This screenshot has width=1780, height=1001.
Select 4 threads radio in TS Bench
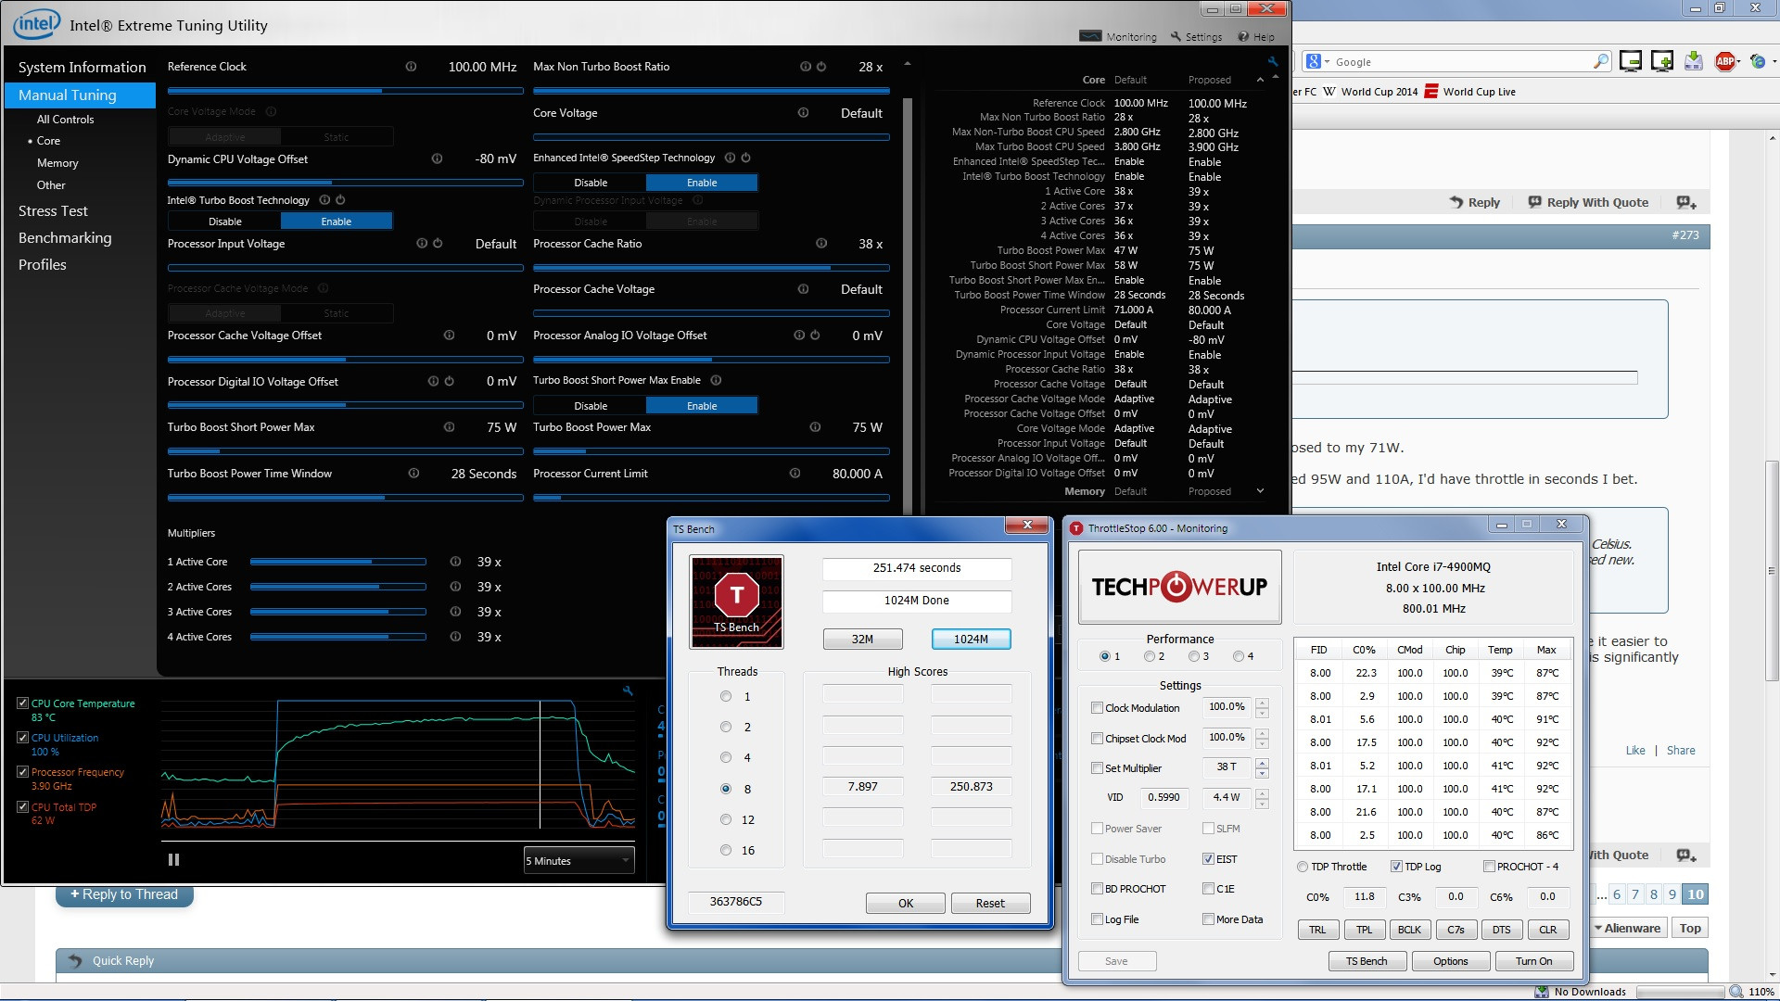point(726,758)
